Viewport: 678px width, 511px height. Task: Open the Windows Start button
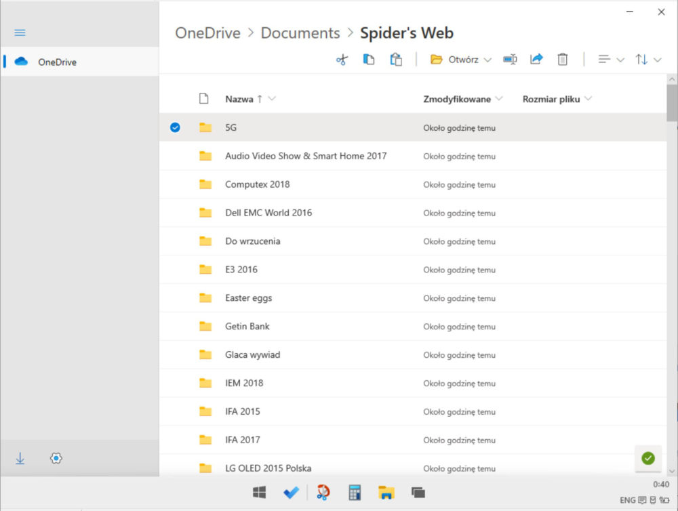coord(260,493)
